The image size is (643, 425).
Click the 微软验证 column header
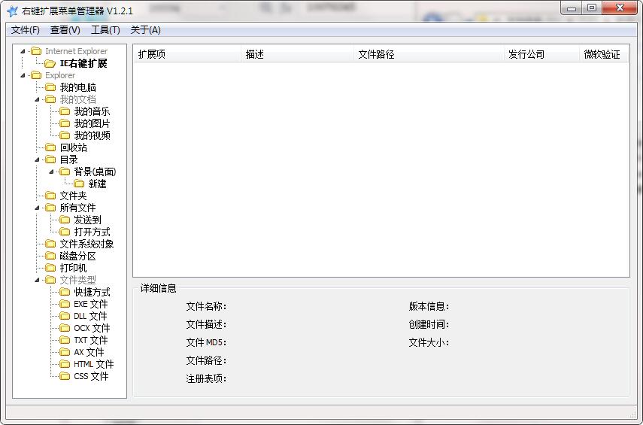pyautogui.click(x=603, y=54)
